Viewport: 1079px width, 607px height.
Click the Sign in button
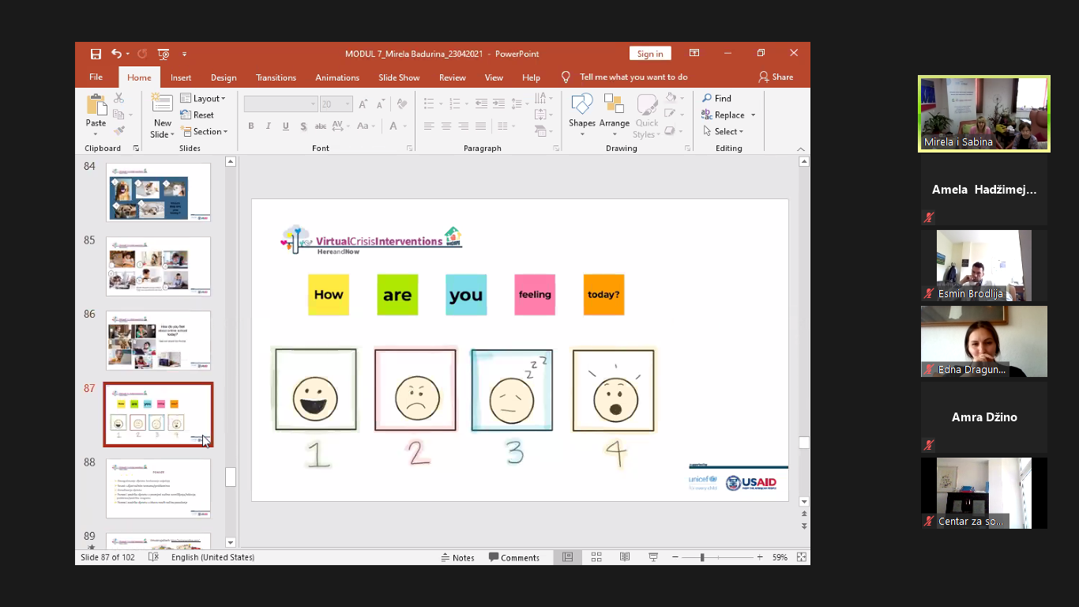point(650,54)
